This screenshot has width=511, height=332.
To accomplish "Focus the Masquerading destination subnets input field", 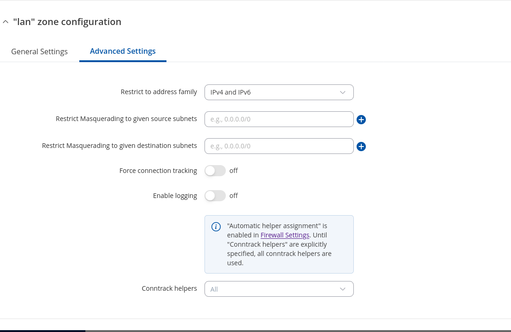I will (x=278, y=146).
